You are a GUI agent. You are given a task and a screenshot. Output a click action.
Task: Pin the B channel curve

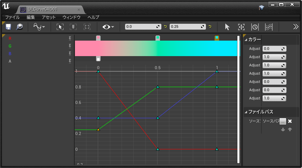70,54
